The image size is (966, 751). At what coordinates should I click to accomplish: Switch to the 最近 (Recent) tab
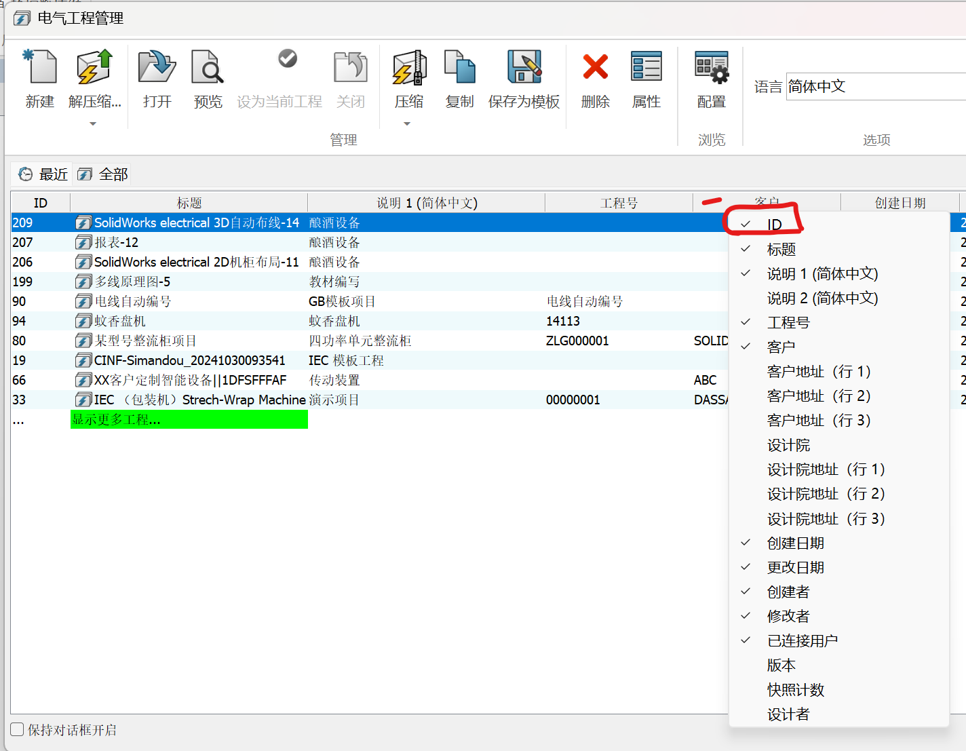tap(44, 175)
